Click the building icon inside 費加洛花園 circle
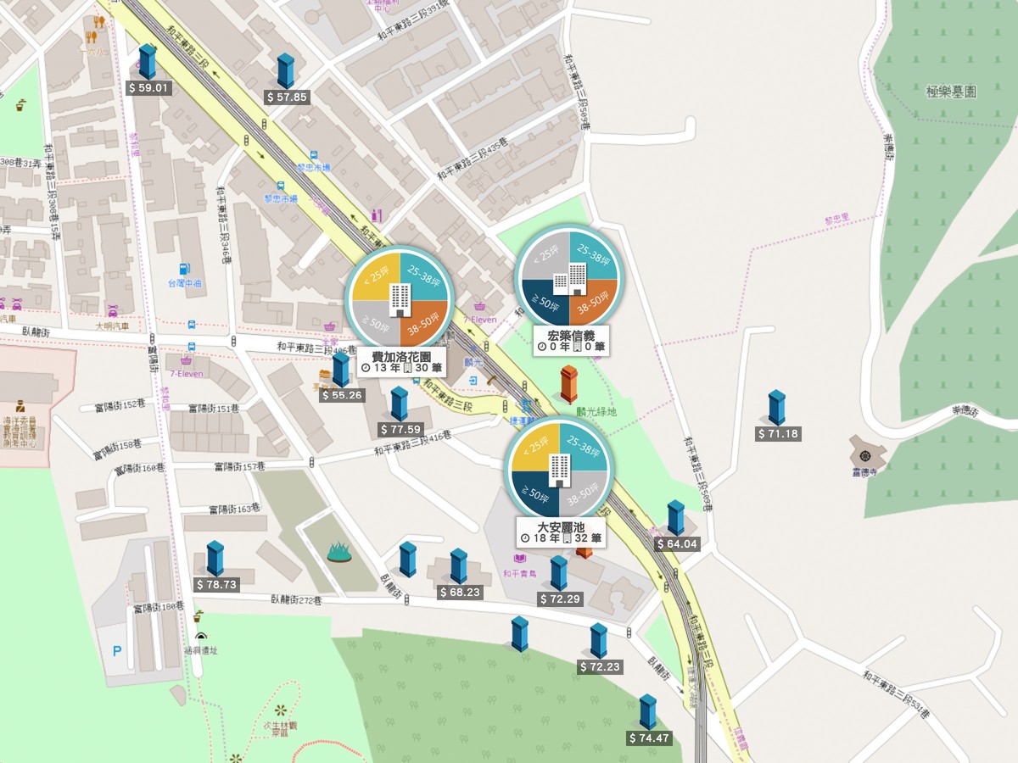 (400, 299)
